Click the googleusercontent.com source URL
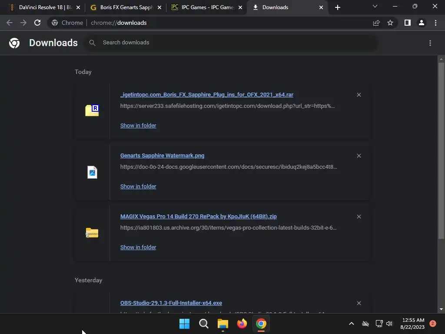This screenshot has width=445, height=334. [229, 167]
